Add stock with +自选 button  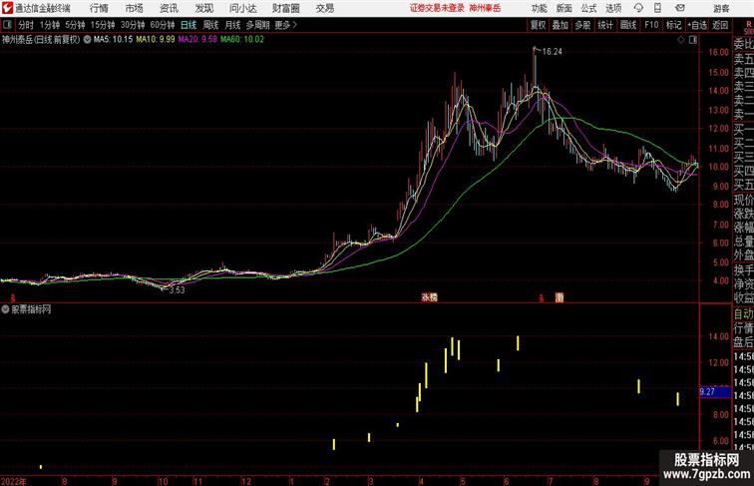pos(697,25)
